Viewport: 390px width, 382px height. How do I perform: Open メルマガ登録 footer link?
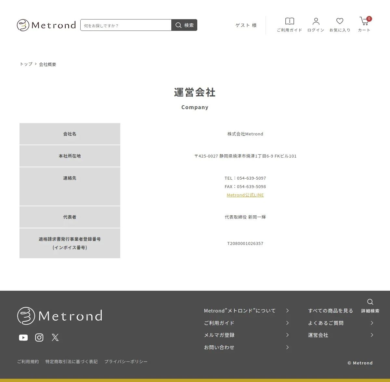tap(219, 335)
